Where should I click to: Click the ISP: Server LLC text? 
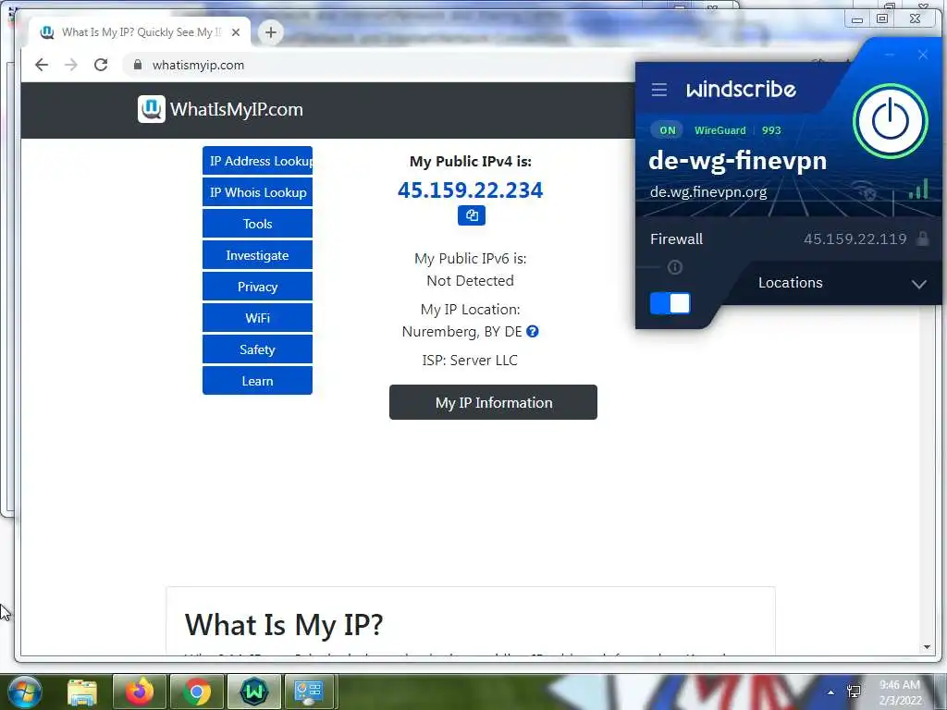pos(470,361)
